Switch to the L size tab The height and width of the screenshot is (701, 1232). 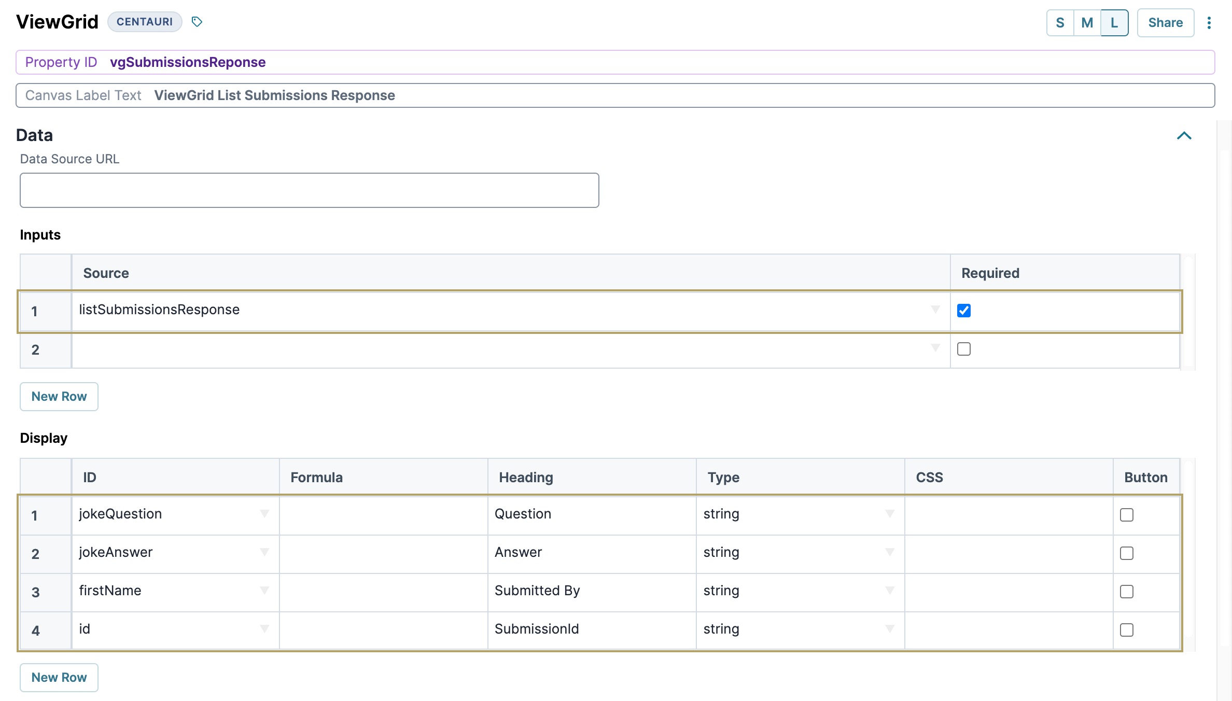1114,23
